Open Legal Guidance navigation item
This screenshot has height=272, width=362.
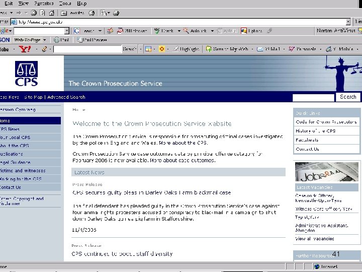pyautogui.click(x=30, y=162)
